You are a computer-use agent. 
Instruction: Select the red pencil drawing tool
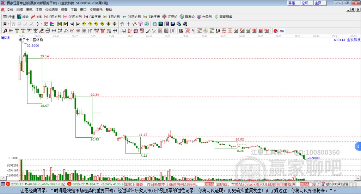click(x=5, y=31)
